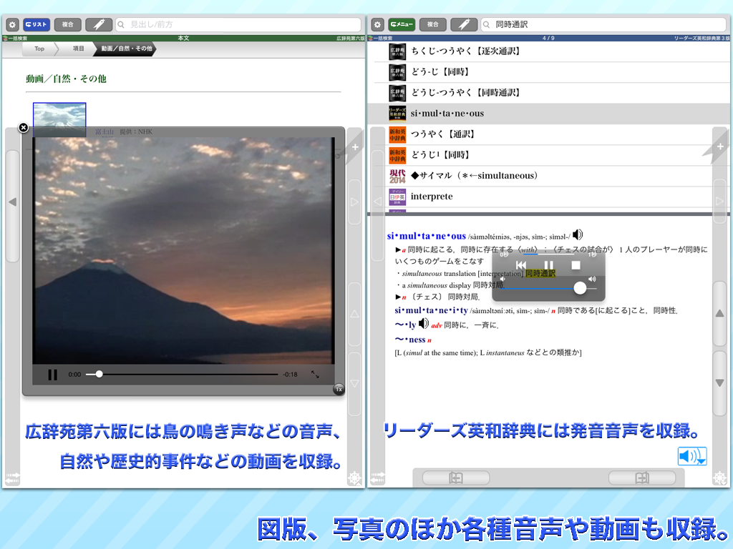Click the ～·ness derived headword
The height and width of the screenshot is (549, 733).
click(x=410, y=340)
